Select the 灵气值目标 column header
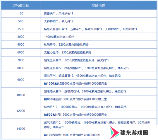The image size is (158, 140). (21, 6)
